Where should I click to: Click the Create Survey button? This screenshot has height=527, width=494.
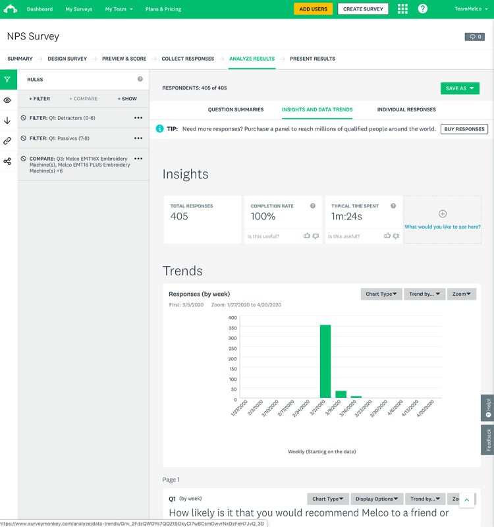click(363, 9)
